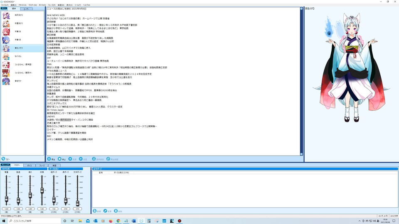399x224 pixels.
Task: Open the ボイス(O) menu
Action: point(42,5)
